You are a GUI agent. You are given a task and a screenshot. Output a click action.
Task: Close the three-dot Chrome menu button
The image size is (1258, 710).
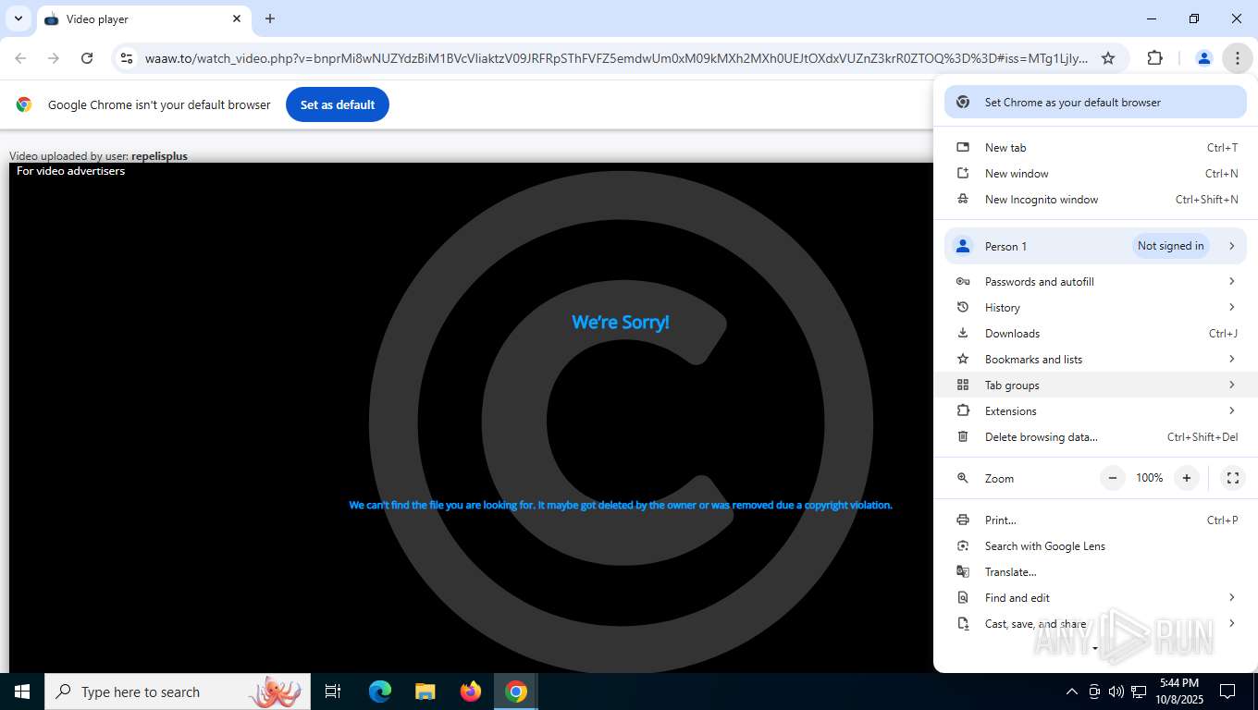pyautogui.click(x=1237, y=58)
